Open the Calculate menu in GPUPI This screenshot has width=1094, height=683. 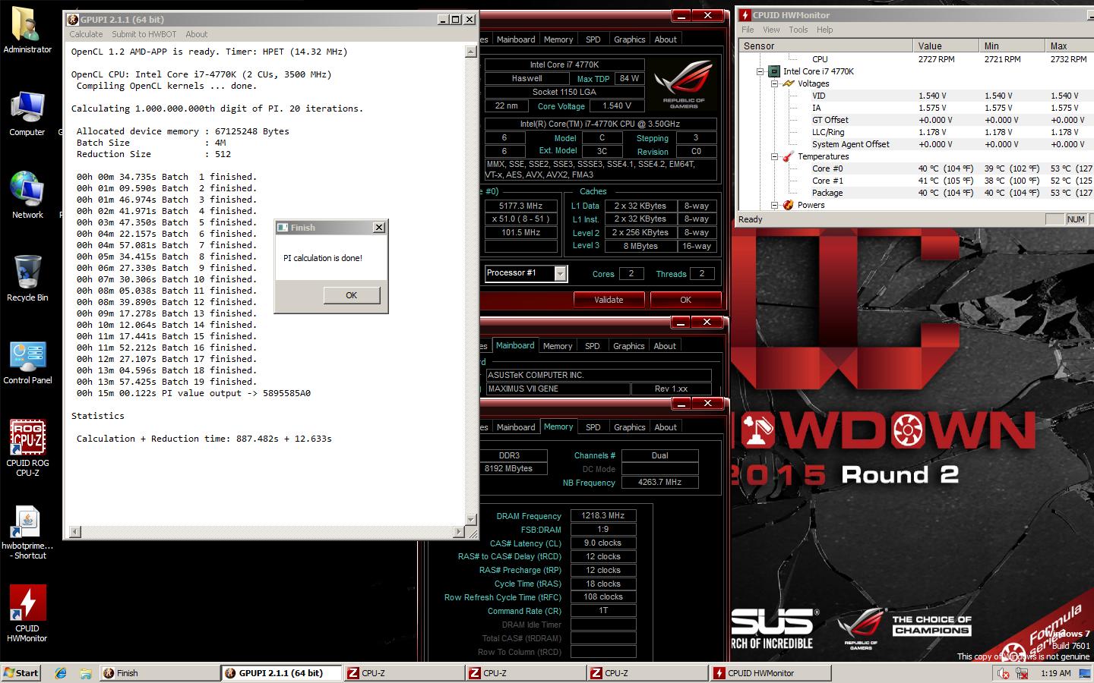[86, 34]
